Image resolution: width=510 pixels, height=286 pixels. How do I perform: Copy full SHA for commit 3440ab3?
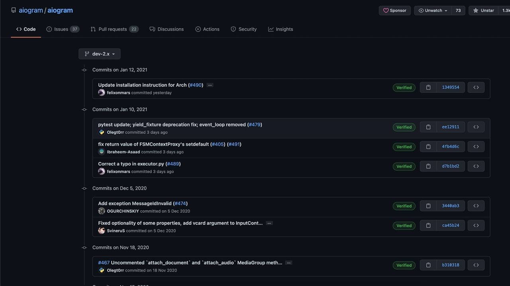coord(428,206)
